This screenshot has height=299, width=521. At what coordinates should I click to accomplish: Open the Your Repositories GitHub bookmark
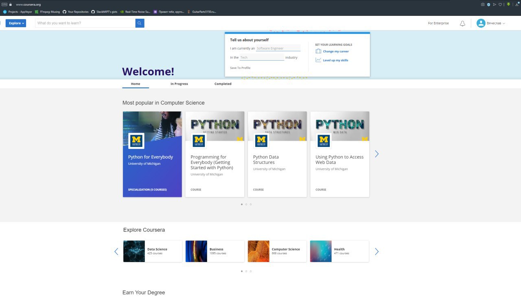point(75,12)
